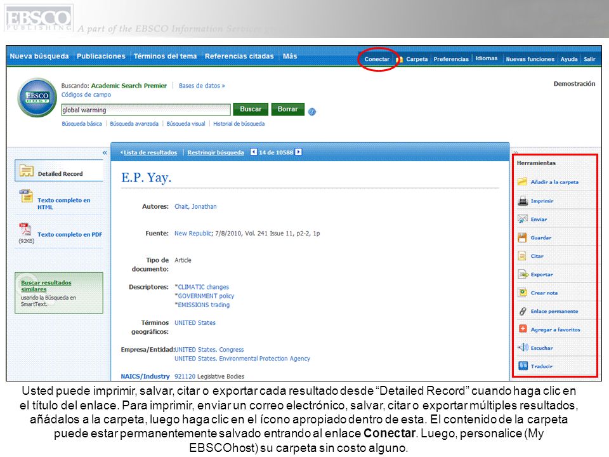This screenshot has width=609, height=457.
Task: Open Códigos de campo link
Action: click(x=86, y=95)
